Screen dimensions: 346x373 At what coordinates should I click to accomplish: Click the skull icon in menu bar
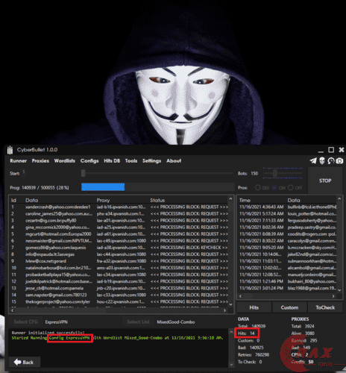[x=322, y=160]
